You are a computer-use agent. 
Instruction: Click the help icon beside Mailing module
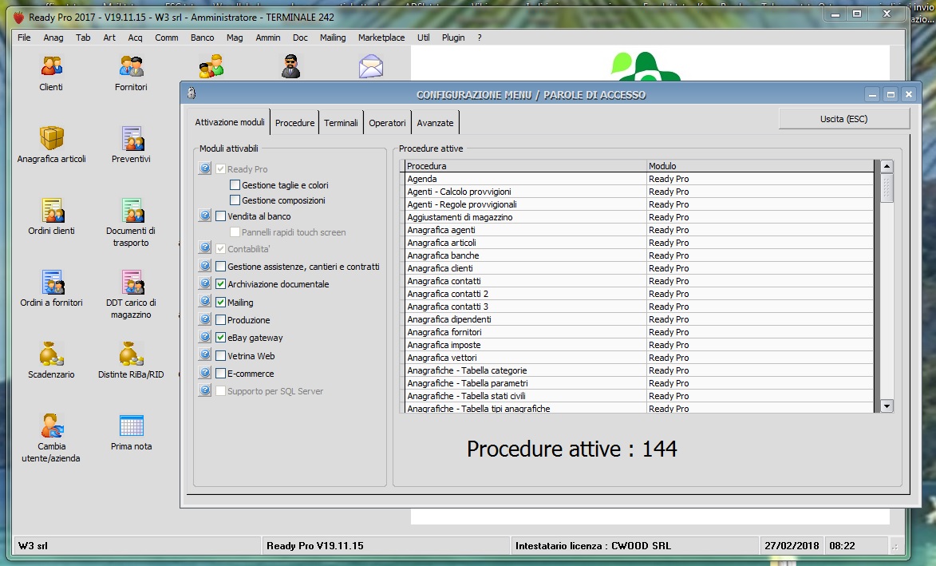[x=205, y=302]
